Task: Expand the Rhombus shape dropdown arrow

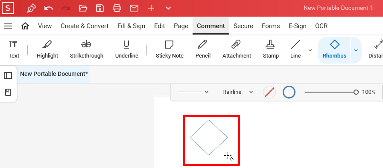Action: click(356, 50)
